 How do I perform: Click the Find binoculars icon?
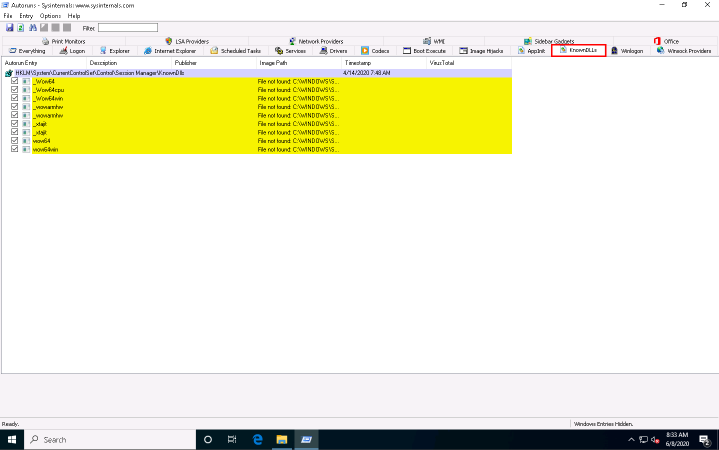click(32, 28)
